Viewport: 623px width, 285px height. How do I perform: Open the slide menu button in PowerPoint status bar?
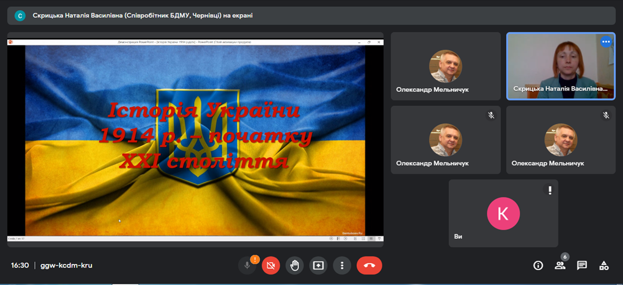[338, 238]
